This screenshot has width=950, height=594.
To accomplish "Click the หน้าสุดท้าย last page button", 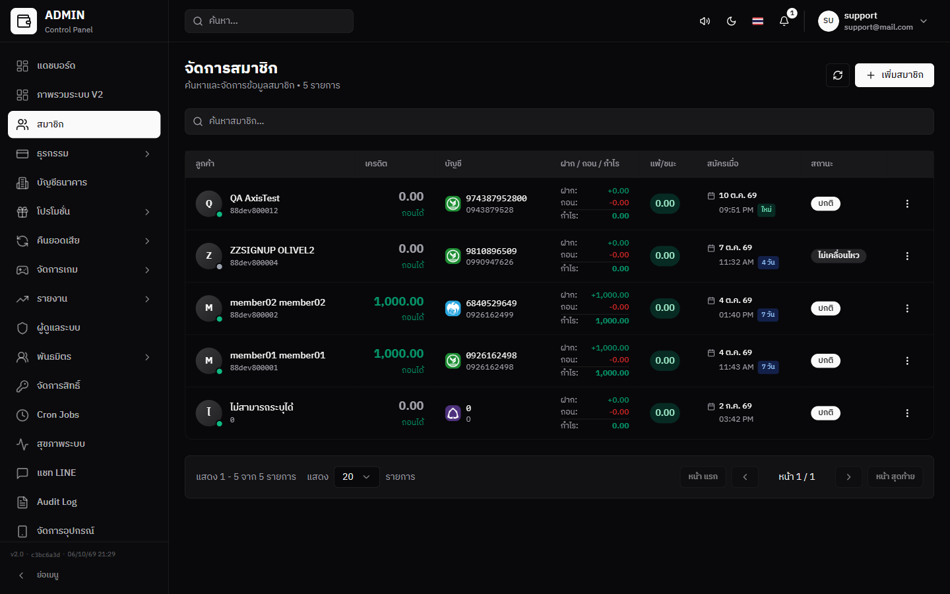I will click(895, 477).
